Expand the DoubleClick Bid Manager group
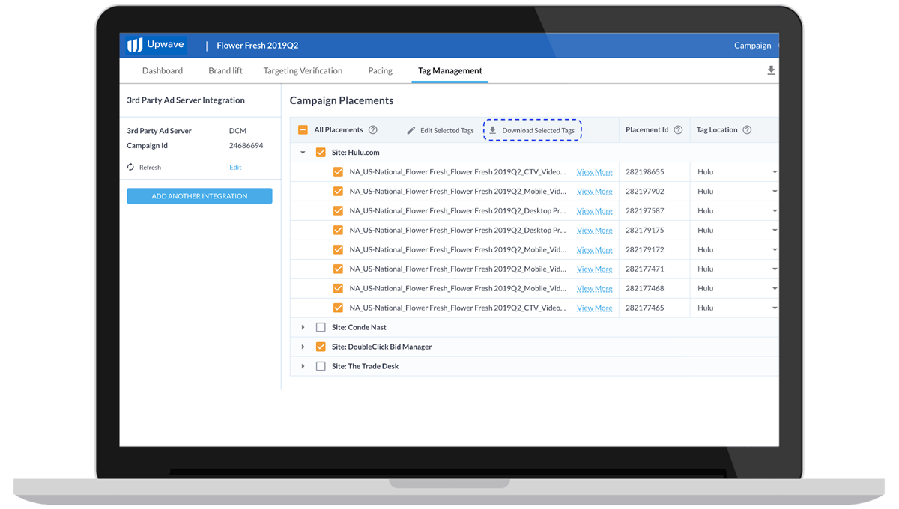Viewport: 899px width, 509px height. 303,347
